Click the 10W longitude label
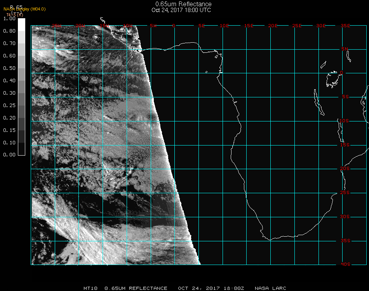The width and height of the screenshot is (369, 291). click(128, 26)
